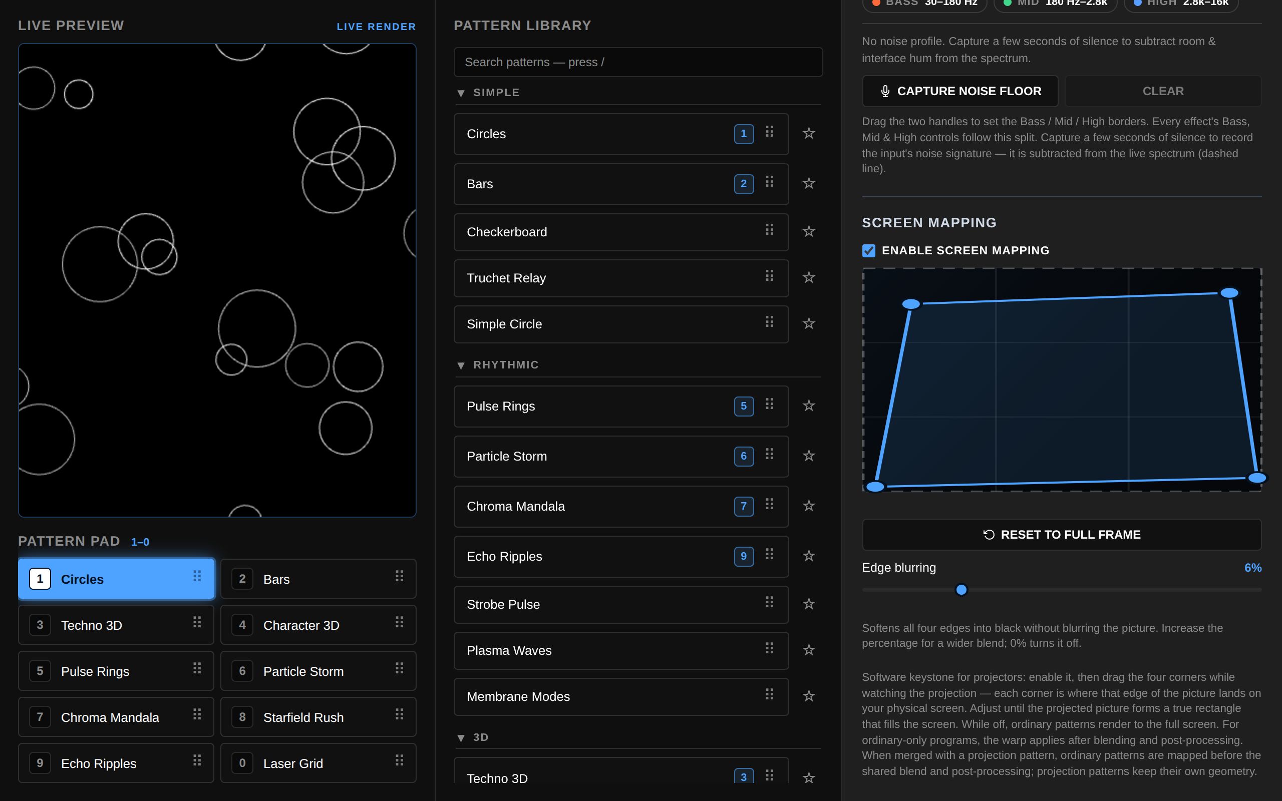Favorite Chroma Mandala in the library
This screenshot has height=801, width=1282.
[x=808, y=506]
